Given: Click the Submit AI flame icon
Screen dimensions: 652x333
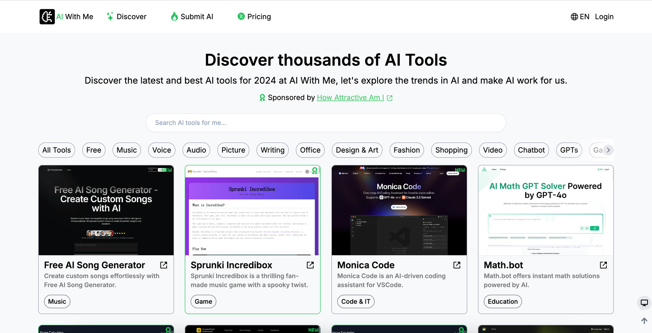Looking at the screenshot, I should coord(174,16).
